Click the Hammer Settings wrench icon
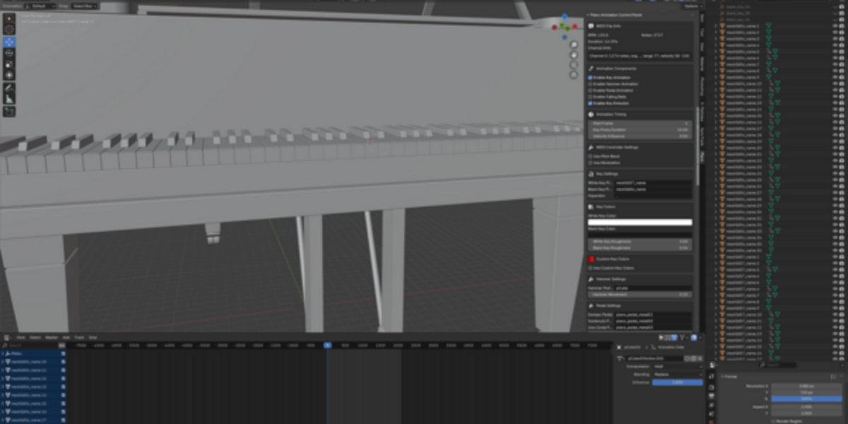 [591, 279]
